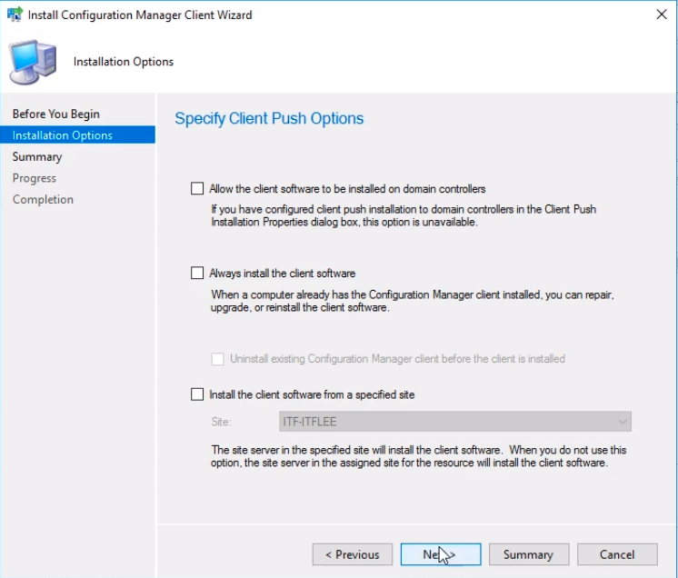This screenshot has height=578, width=678.
Task: Select the Completion step in sidebar
Action: click(x=43, y=199)
